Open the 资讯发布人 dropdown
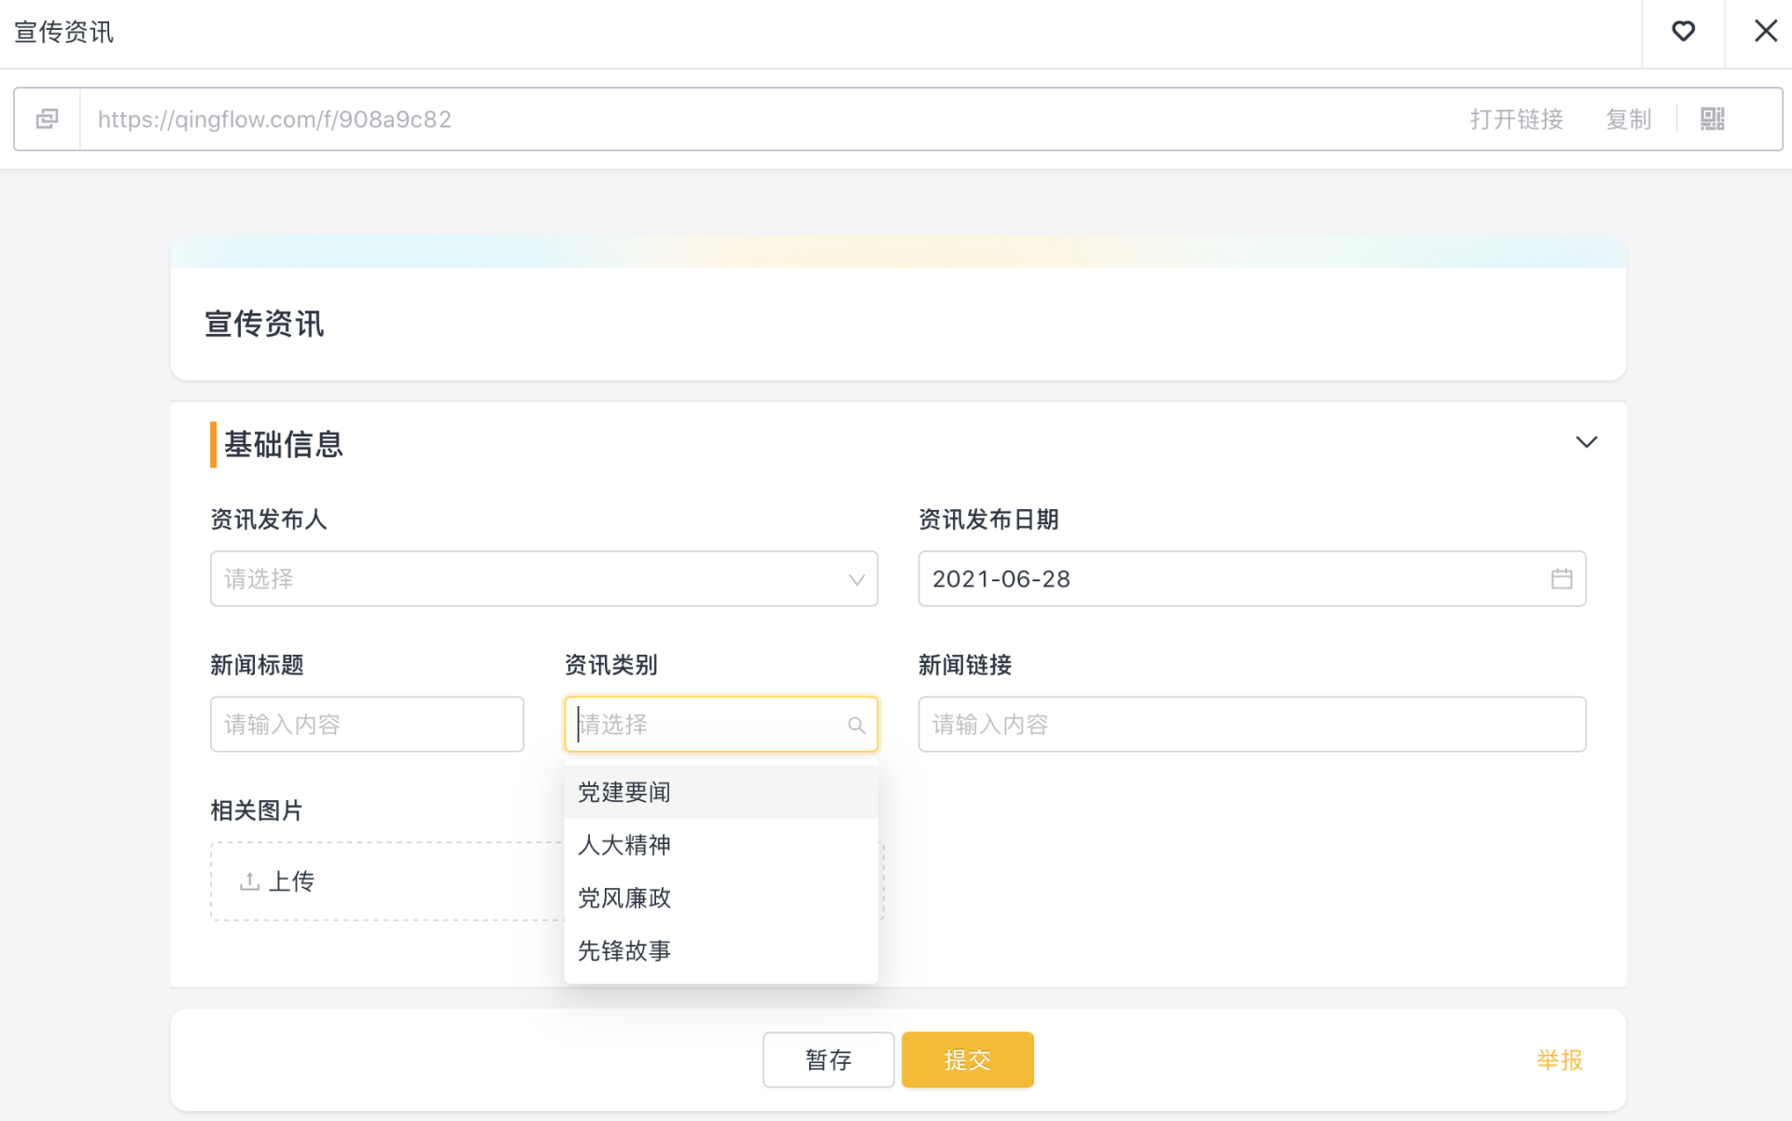The image size is (1792, 1121). point(543,578)
